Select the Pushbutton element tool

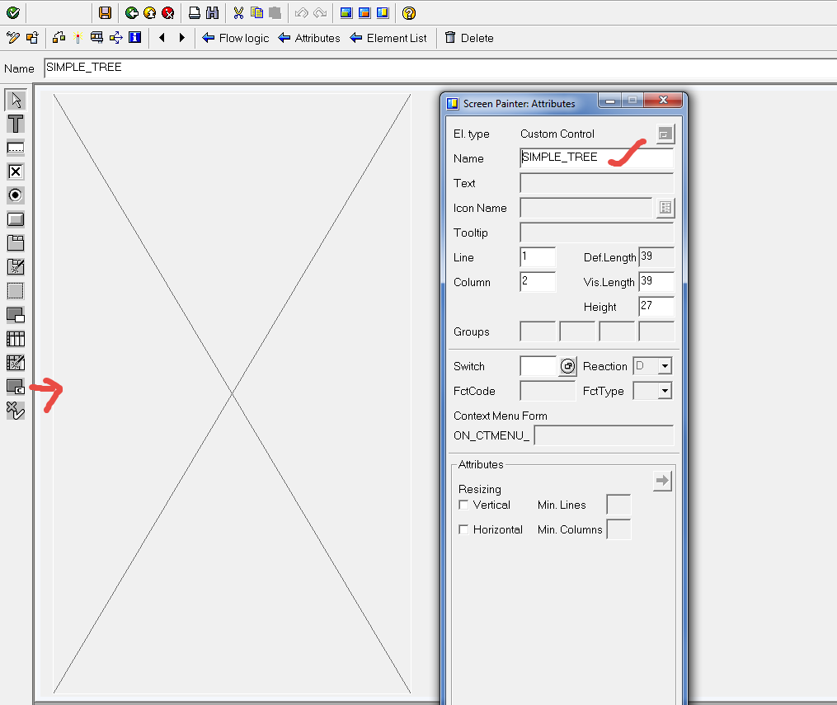(16, 219)
